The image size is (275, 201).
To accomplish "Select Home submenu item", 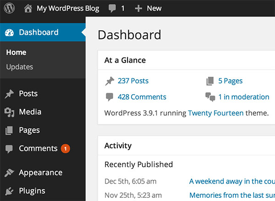I will click(x=16, y=52).
